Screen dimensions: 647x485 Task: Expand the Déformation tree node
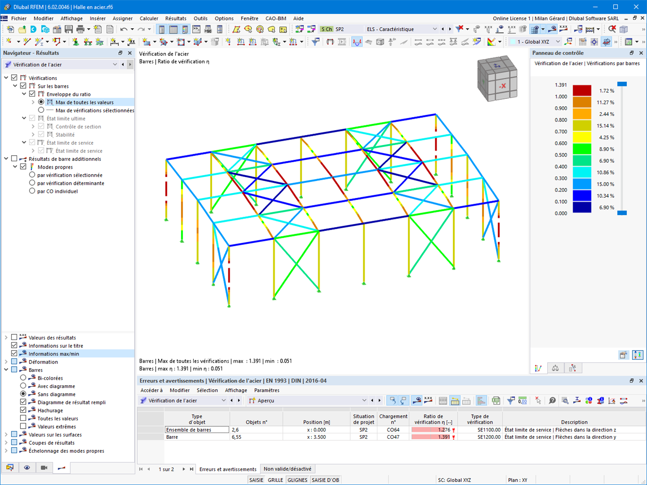(6, 362)
